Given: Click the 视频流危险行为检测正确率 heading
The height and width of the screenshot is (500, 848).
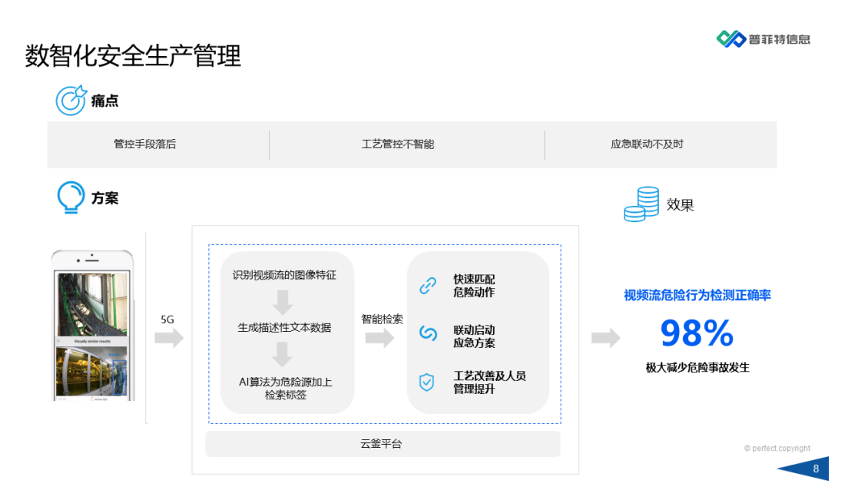Looking at the screenshot, I should pyautogui.click(x=699, y=295).
